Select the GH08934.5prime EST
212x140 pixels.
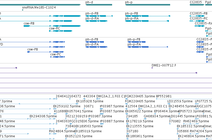click(x=145, y=119)
